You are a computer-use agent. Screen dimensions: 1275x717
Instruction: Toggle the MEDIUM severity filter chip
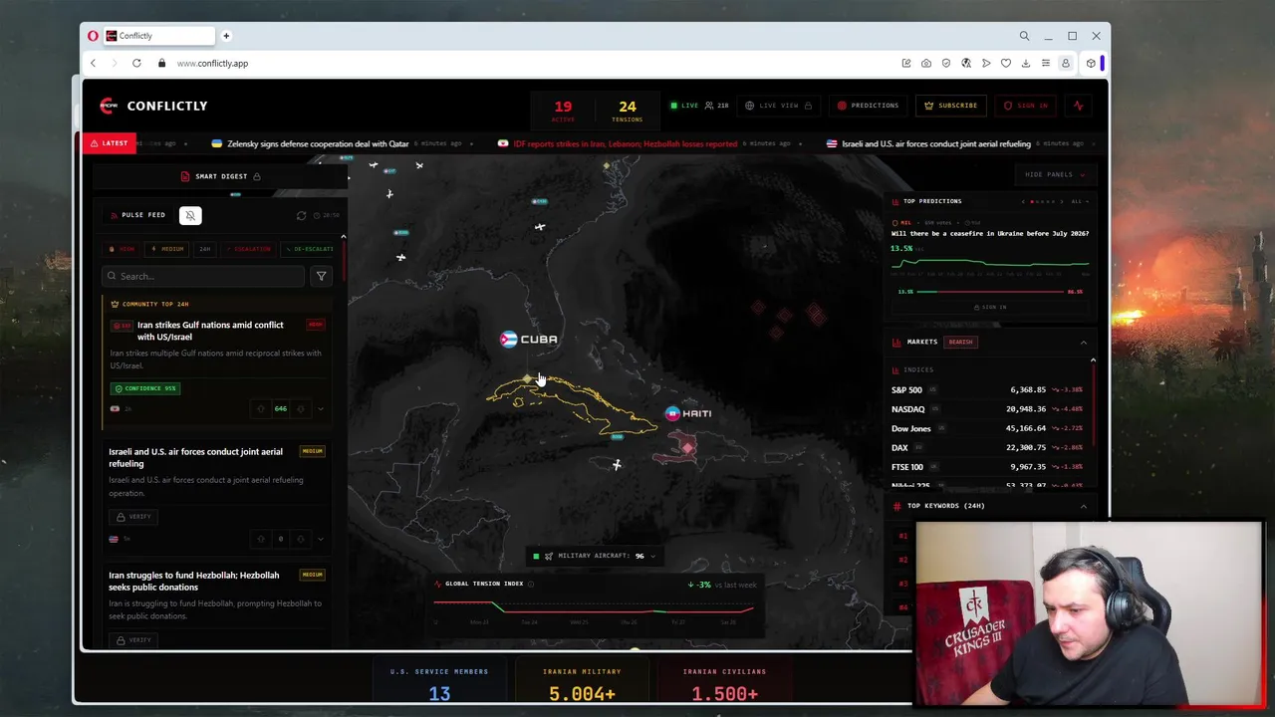167,249
